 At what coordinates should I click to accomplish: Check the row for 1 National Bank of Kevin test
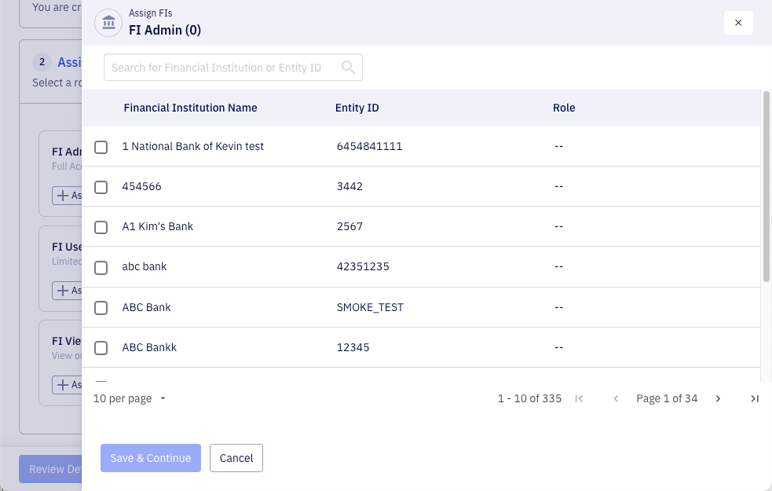pyautogui.click(x=101, y=146)
